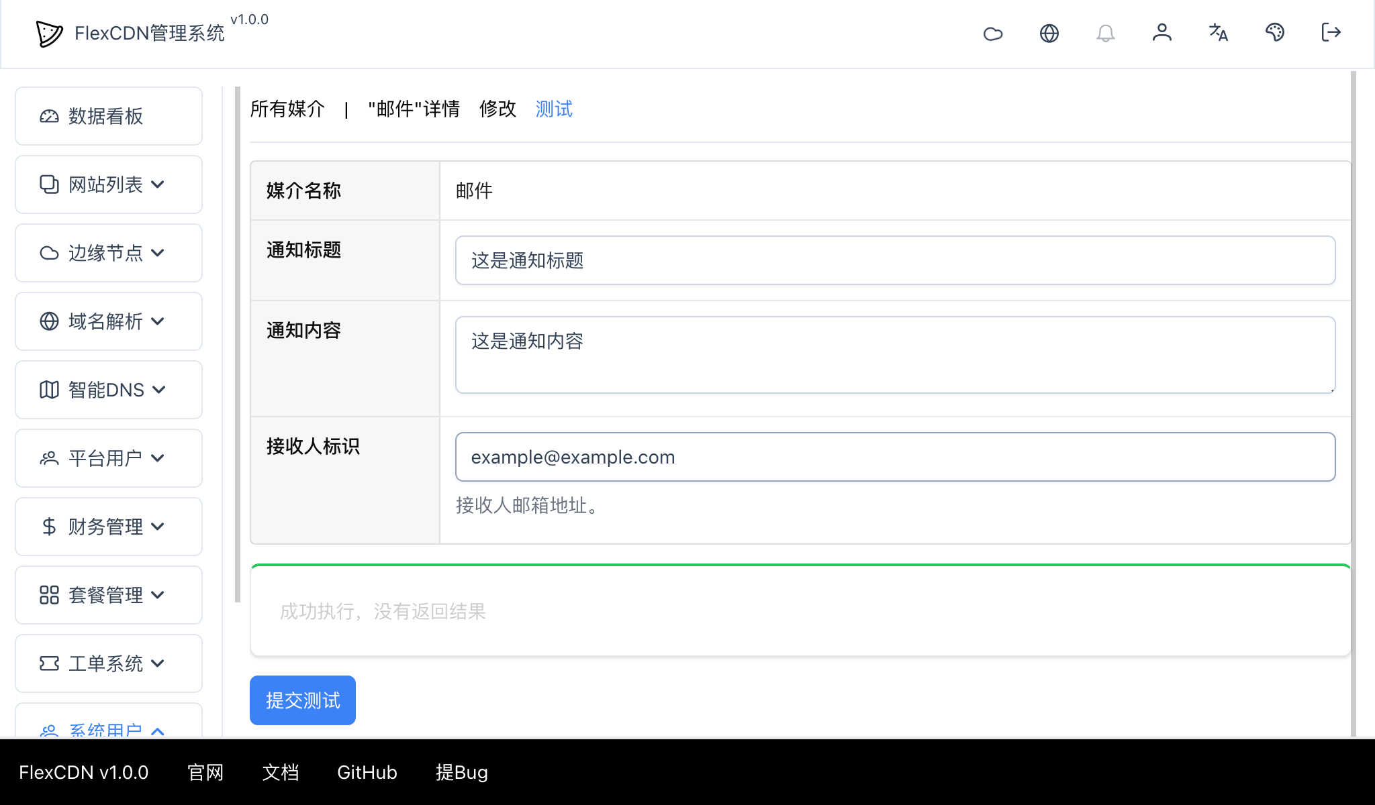
Task: Switch to the 所有媒介 tab
Action: tap(287, 109)
